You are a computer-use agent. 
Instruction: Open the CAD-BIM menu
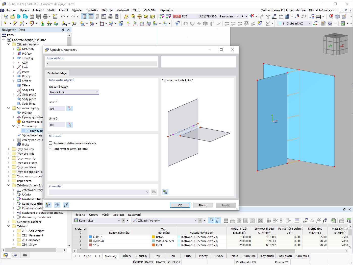pos(150,10)
